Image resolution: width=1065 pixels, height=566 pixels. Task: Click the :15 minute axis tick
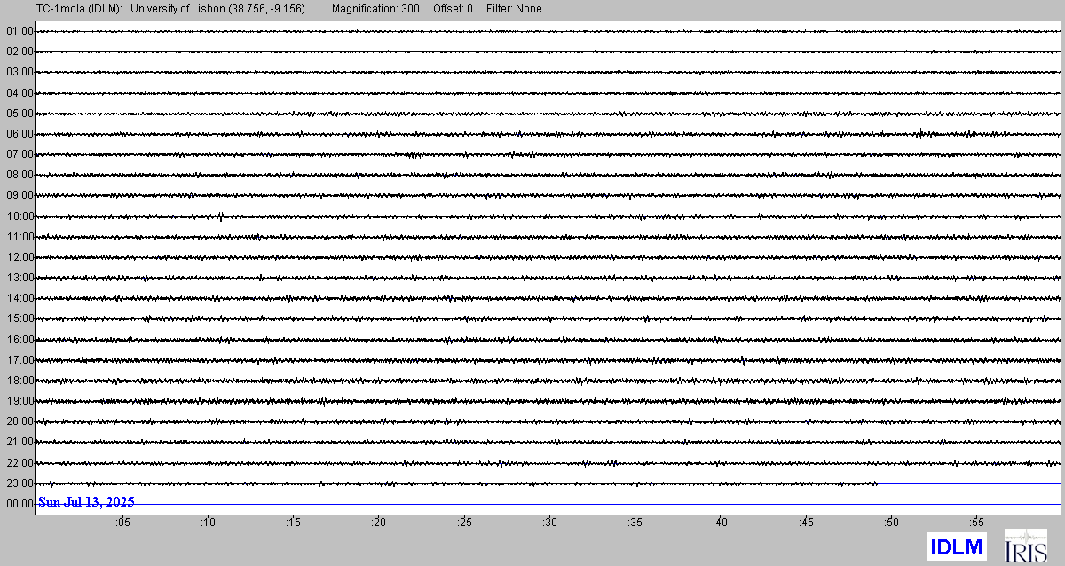pyautogui.click(x=293, y=523)
